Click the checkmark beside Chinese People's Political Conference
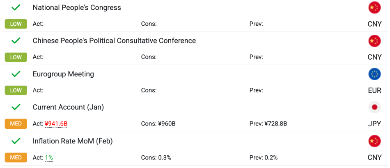The height and width of the screenshot is (168, 390). coord(16,41)
